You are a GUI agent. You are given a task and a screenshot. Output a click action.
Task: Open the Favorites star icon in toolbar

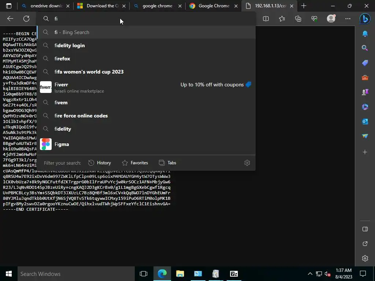click(282, 19)
